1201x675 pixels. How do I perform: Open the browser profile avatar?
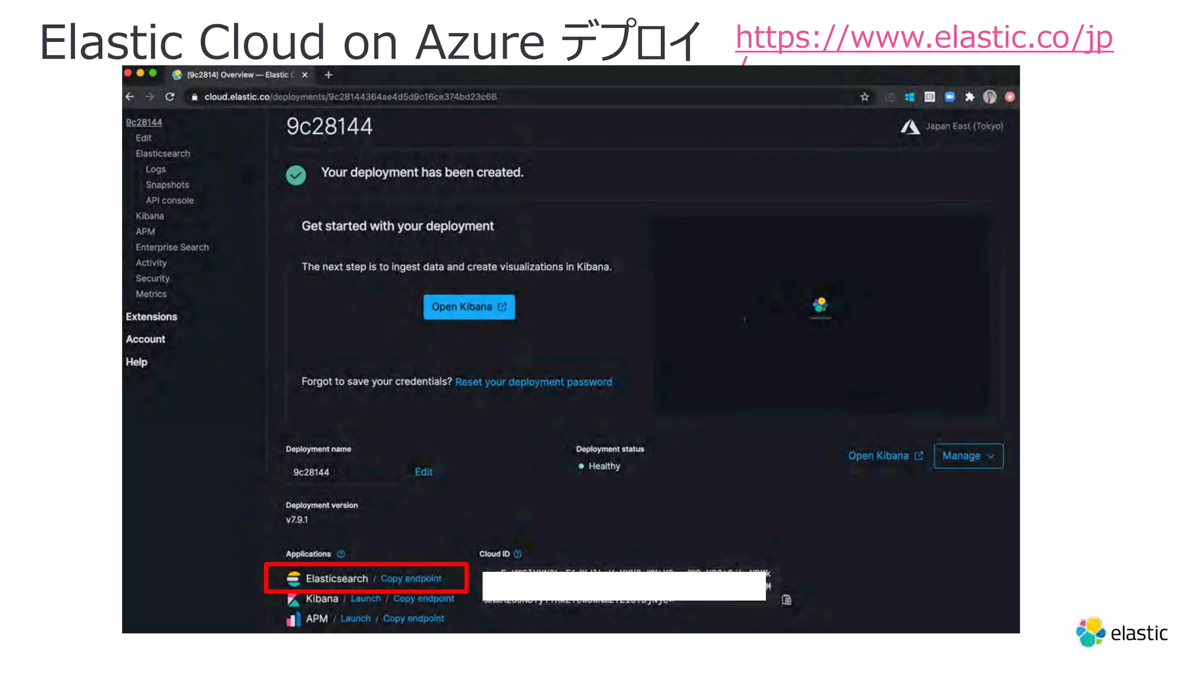[990, 97]
